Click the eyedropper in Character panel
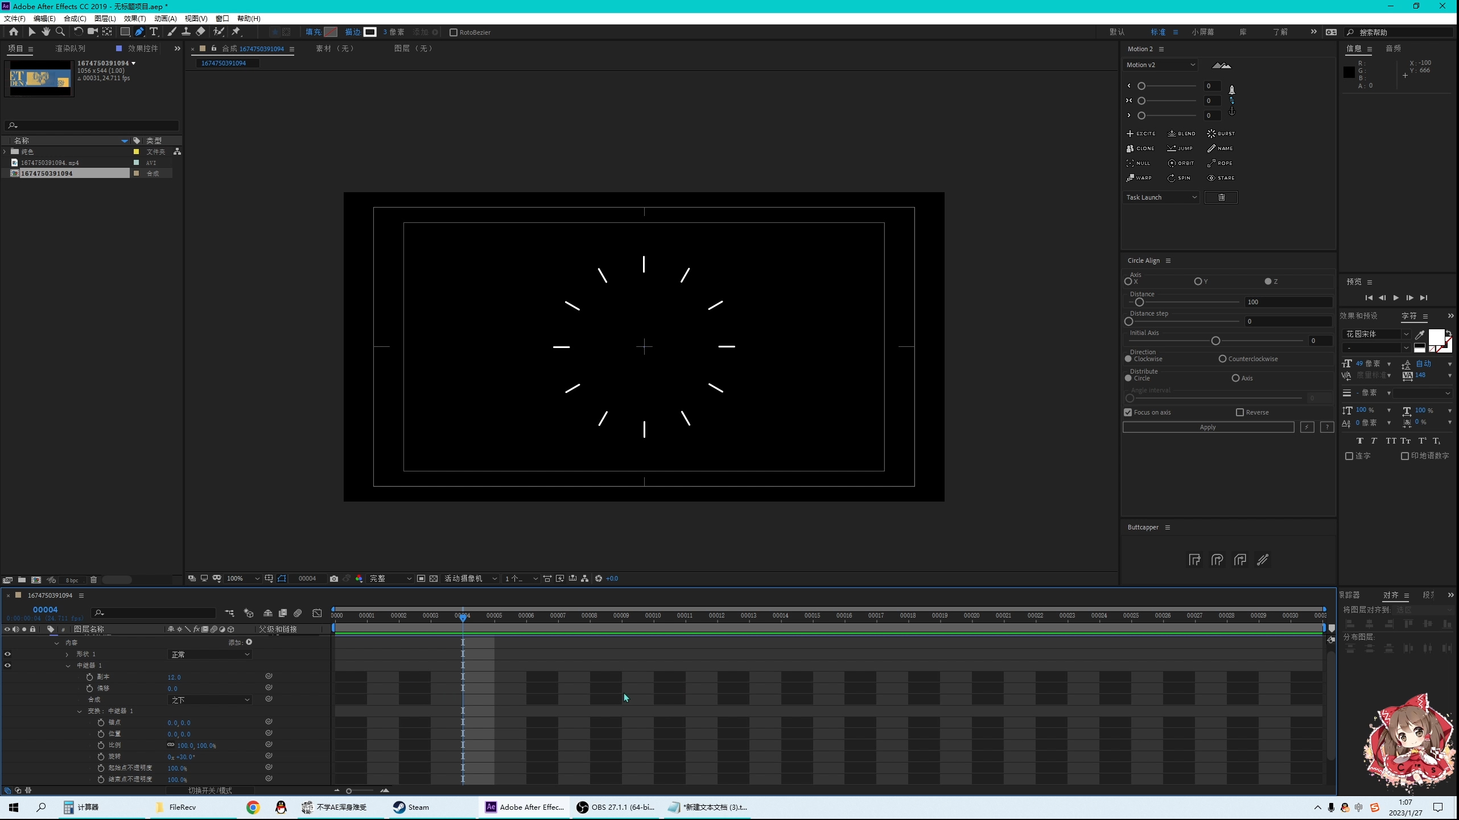Viewport: 1459px width, 820px height. point(1420,334)
